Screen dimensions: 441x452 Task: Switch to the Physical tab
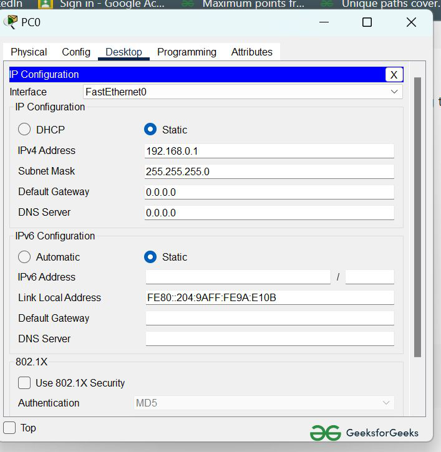tap(29, 52)
